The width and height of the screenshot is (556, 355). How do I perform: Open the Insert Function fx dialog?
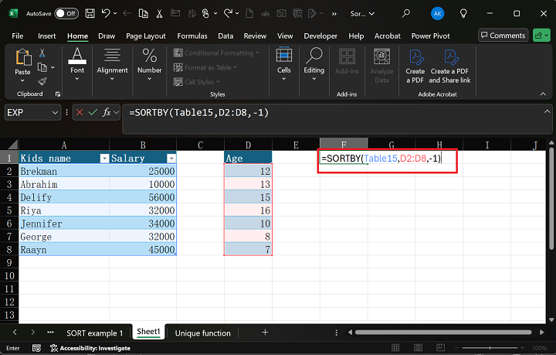pyautogui.click(x=108, y=113)
